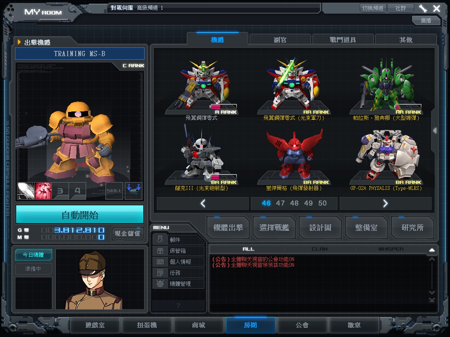Jump to unit page 49
This screenshot has height=337, width=450.
point(308,203)
